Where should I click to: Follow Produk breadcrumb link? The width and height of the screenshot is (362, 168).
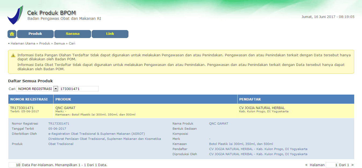[x=45, y=43]
